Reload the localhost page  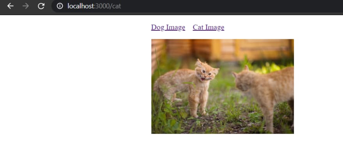click(x=41, y=6)
